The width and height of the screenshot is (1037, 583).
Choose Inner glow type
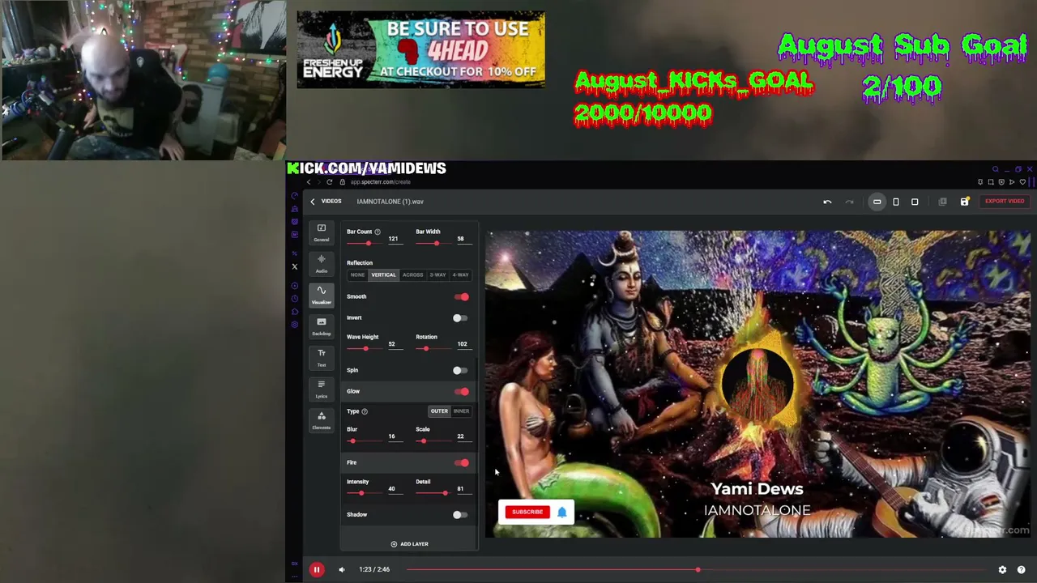[461, 411]
